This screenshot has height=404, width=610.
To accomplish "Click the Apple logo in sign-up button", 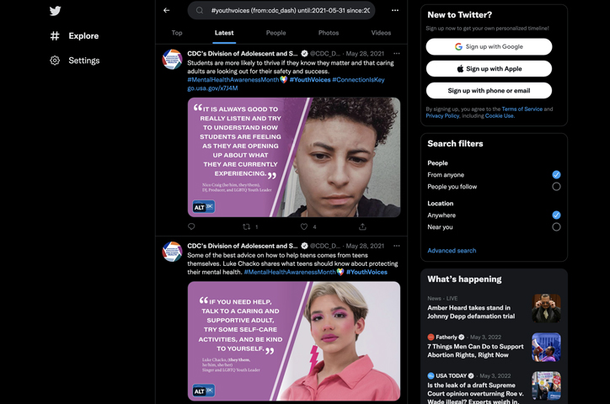I will pyautogui.click(x=460, y=69).
